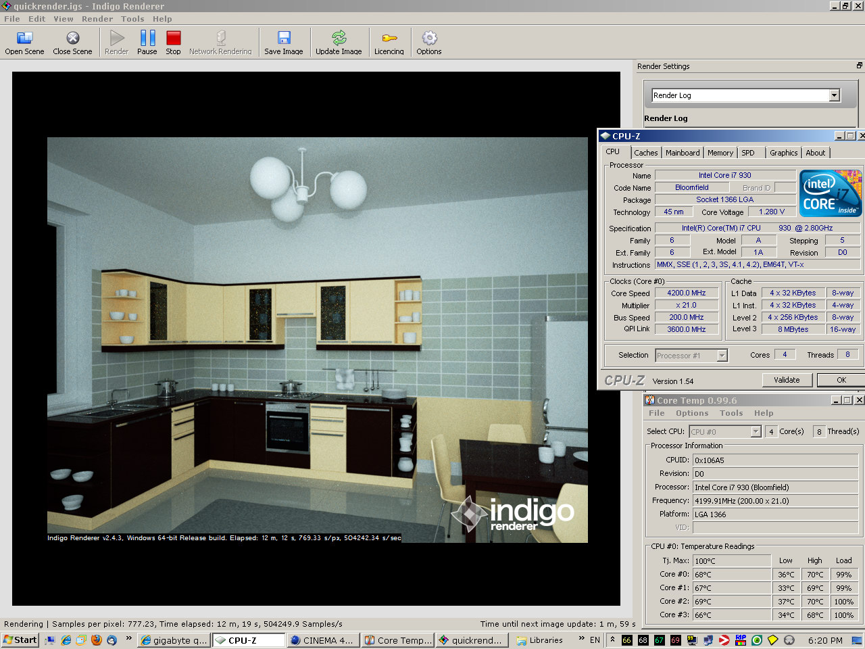This screenshot has width=865, height=649.
Task: Expand hidden system tray icons arrow
Action: 612,640
